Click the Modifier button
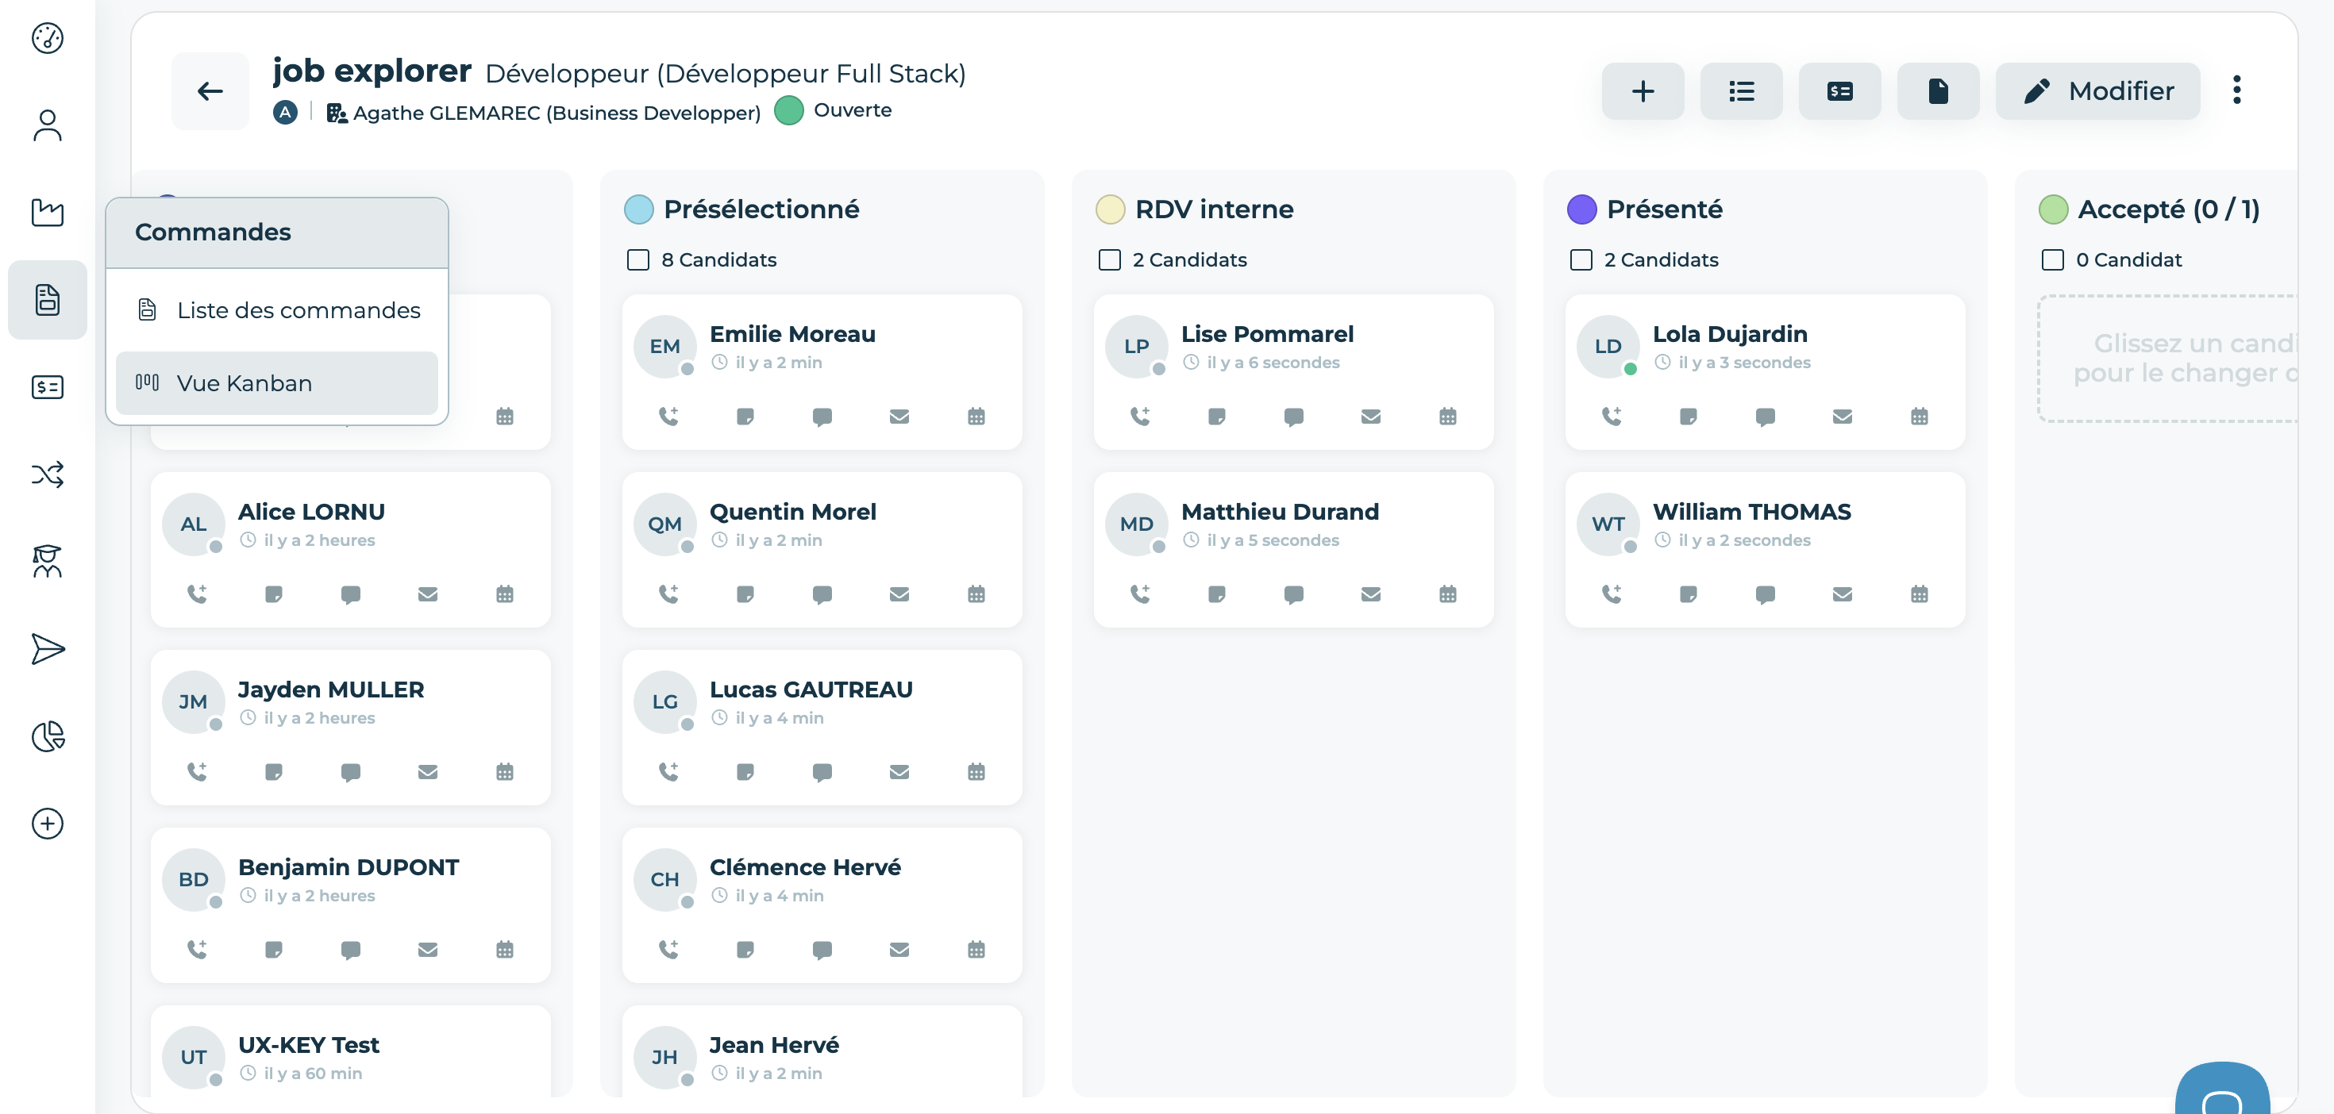Viewport: 2334px width, 1114px height. 2097,90
